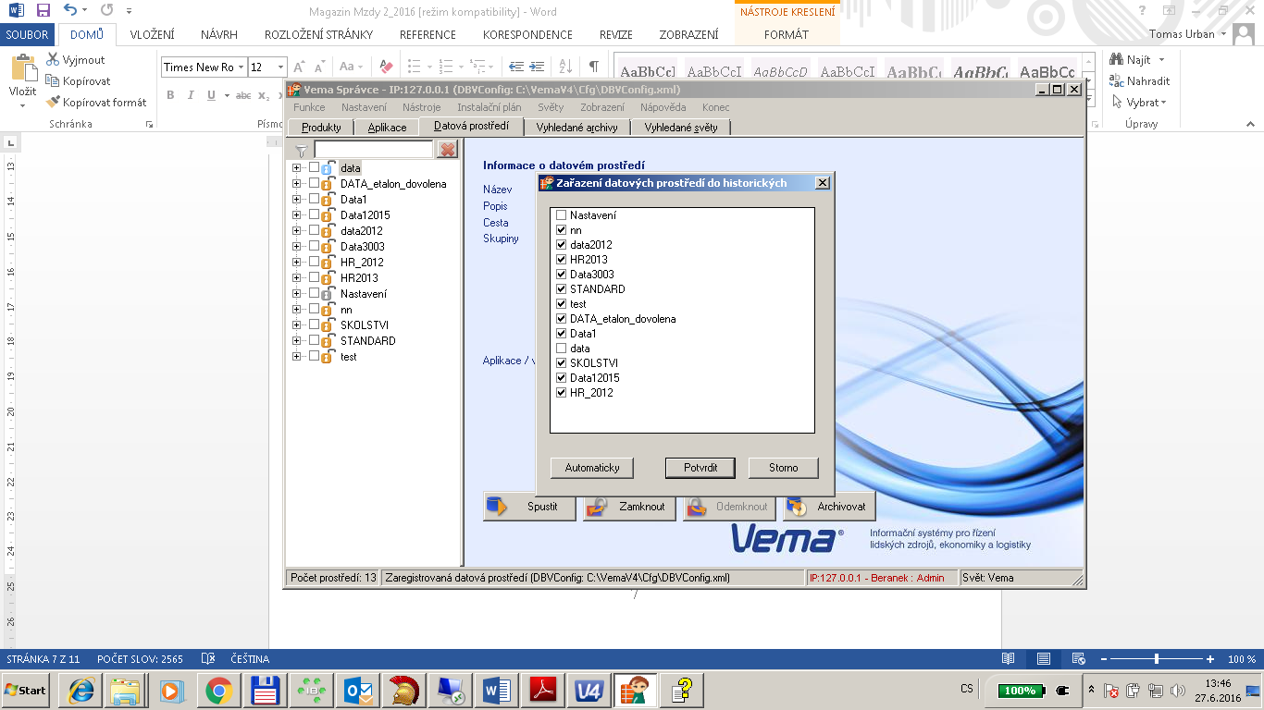Open the Instalační plán menu
This screenshot has width=1264, height=710.
(489, 107)
